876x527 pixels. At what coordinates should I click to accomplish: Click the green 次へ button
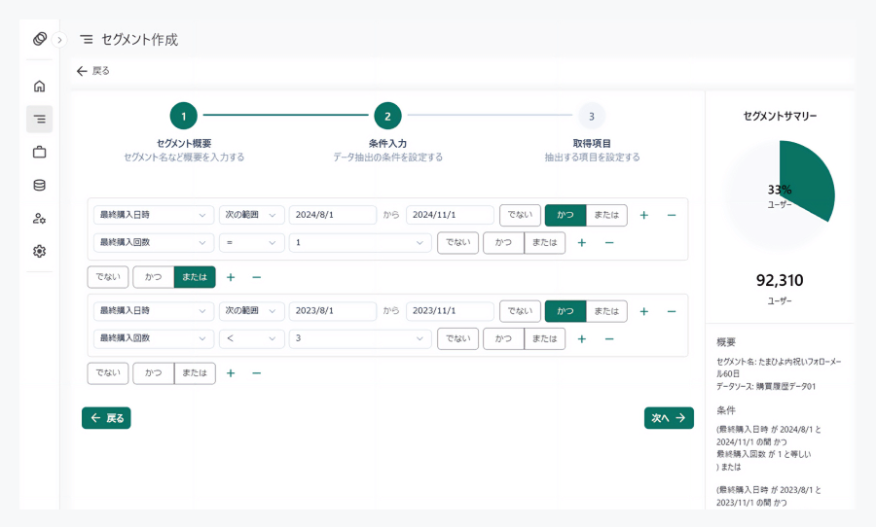click(x=669, y=418)
